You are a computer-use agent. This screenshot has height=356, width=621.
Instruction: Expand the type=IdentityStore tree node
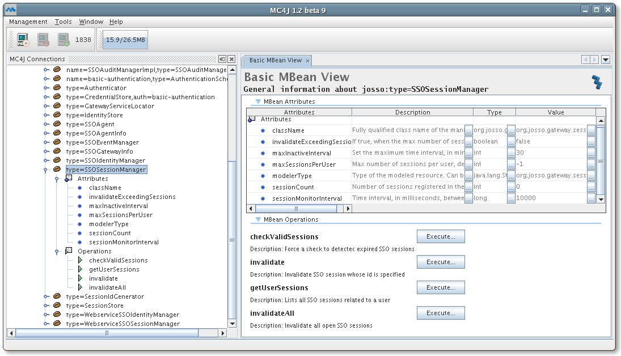tap(47, 115)
